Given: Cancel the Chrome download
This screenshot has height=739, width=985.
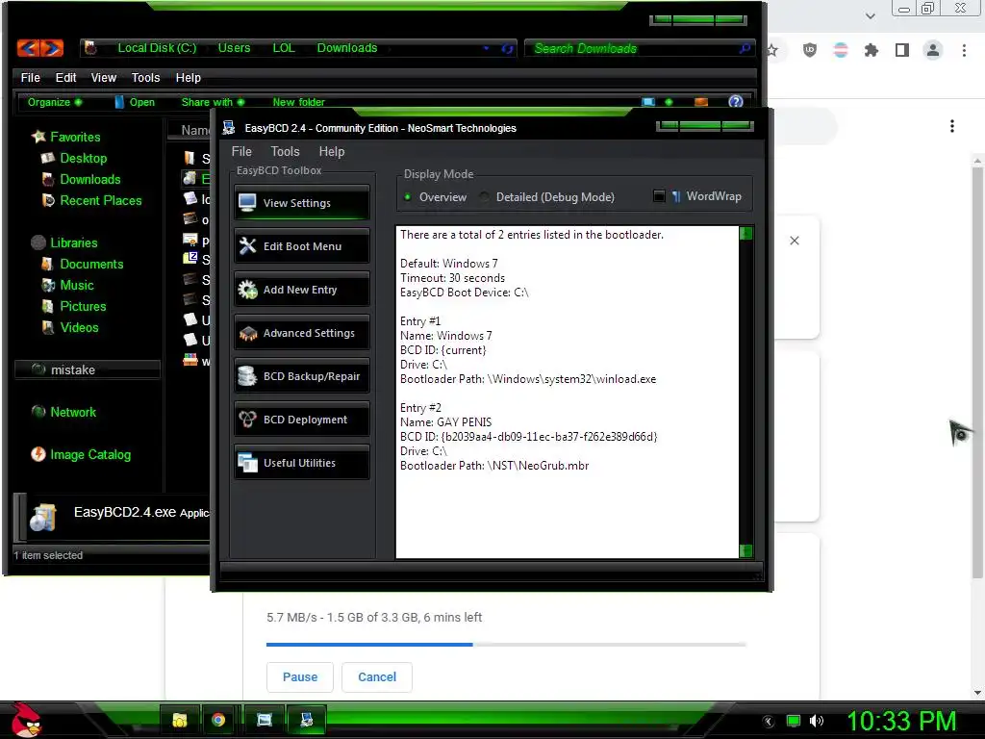Looking at the screenshot, I should pyautogui.click(x=377, y=676).
